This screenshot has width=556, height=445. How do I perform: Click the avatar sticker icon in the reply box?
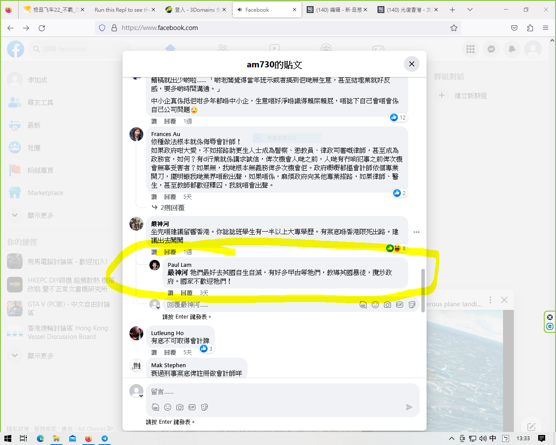pos(363,305)
